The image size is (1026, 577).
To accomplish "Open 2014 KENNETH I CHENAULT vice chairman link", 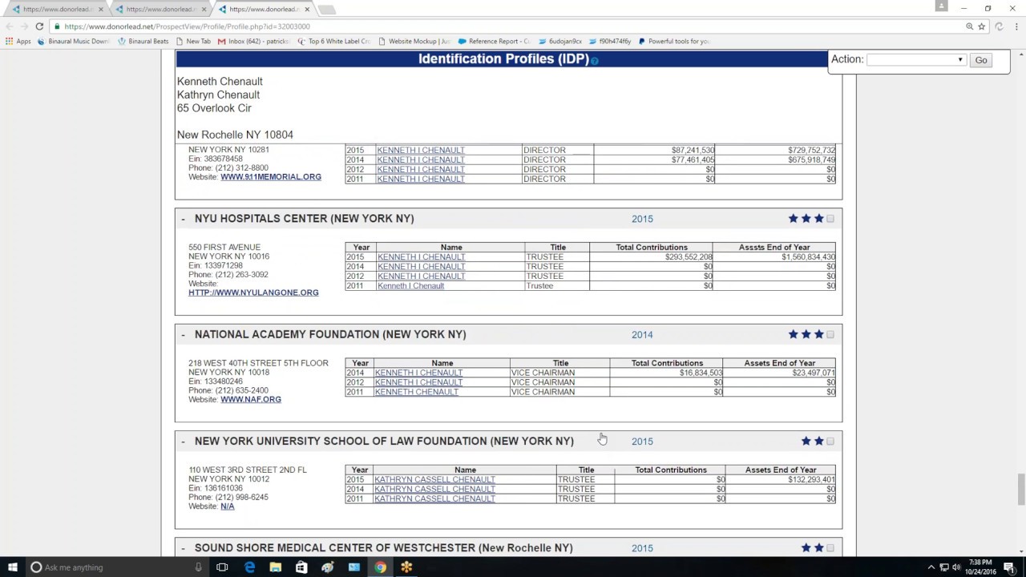I will tap(418, 373).
